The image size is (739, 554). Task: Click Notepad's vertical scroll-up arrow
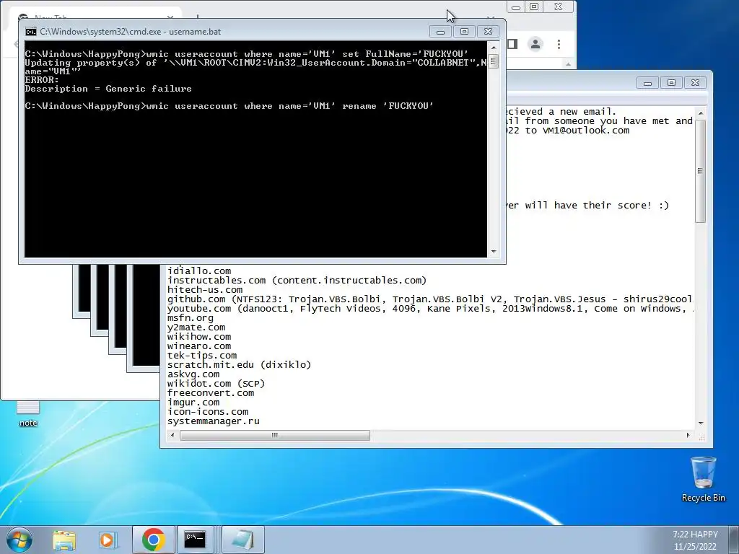click(x=700, y=113)
